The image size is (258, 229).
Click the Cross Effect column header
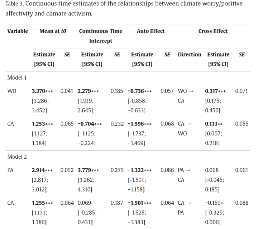[213, 31]
